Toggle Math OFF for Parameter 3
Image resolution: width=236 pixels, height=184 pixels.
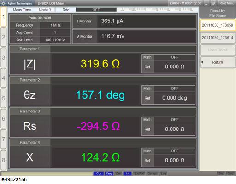coord(175,120)
